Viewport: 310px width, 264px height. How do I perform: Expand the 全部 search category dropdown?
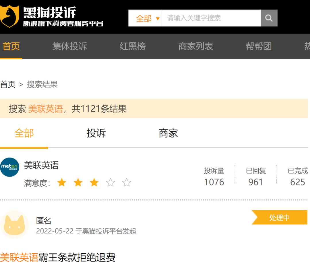tap(147, 18)
